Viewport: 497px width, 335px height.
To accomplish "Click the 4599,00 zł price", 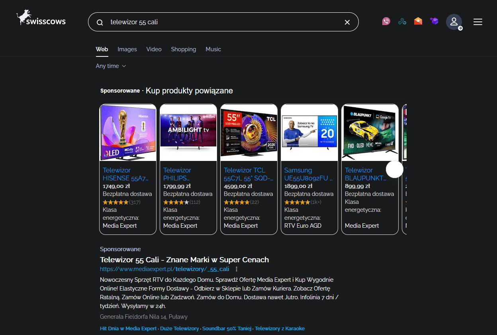I will (238, 186).
